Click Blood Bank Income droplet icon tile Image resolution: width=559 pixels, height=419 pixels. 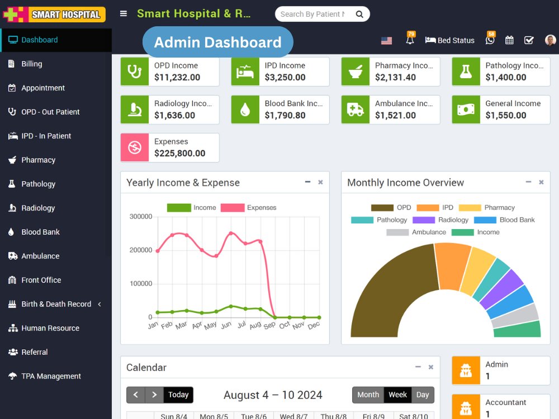click(x=245, y=109)
